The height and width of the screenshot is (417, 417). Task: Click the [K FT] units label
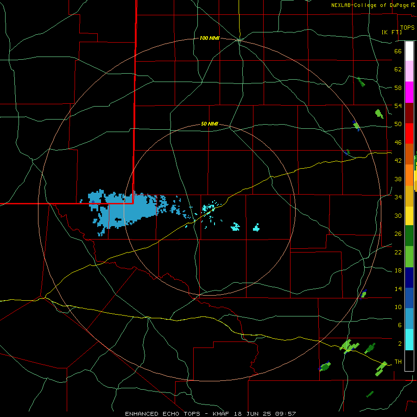(392, 32)
